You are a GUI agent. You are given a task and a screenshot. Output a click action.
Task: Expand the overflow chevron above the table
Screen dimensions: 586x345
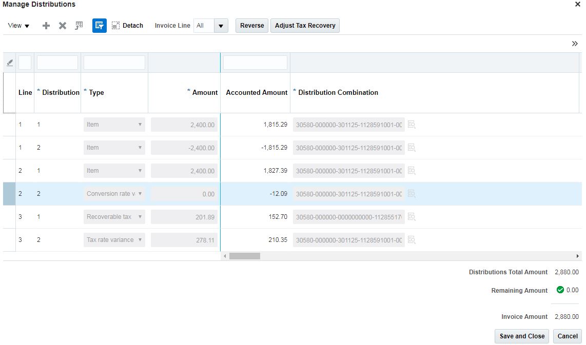click(575, 44)
